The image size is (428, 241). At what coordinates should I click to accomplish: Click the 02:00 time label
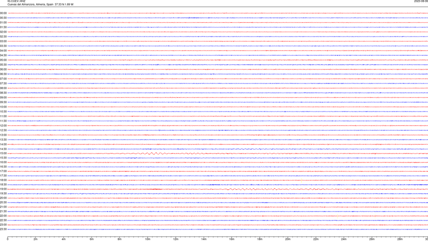[3, 32]
